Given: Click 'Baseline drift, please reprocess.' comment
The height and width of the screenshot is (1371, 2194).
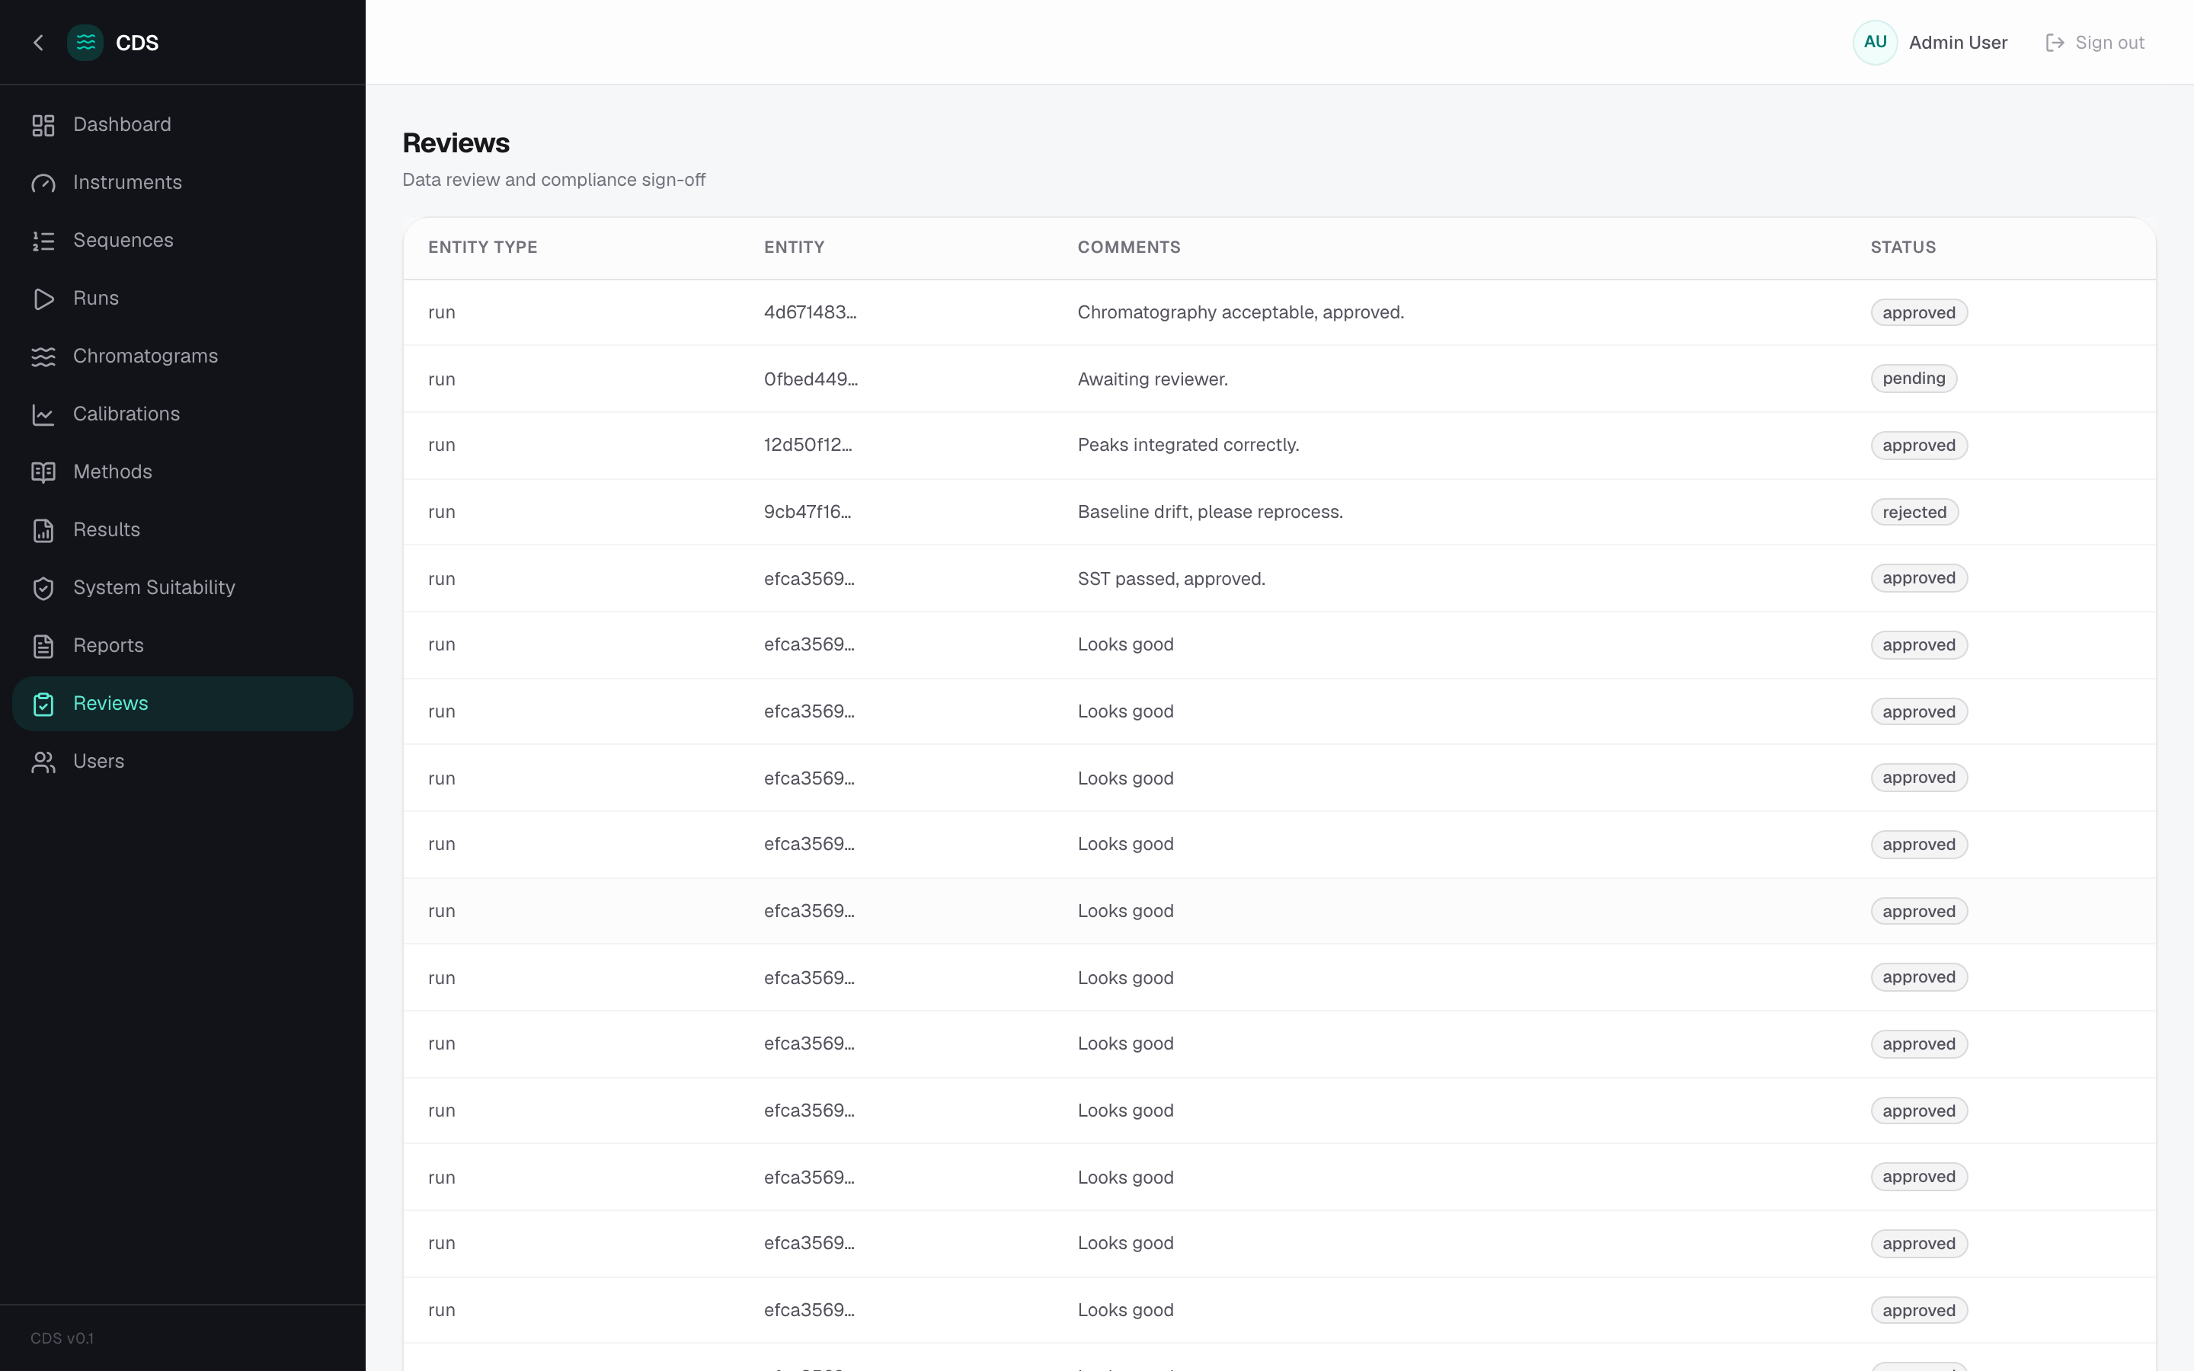Looking at the screenshot, I should [x=1210, y=513].
